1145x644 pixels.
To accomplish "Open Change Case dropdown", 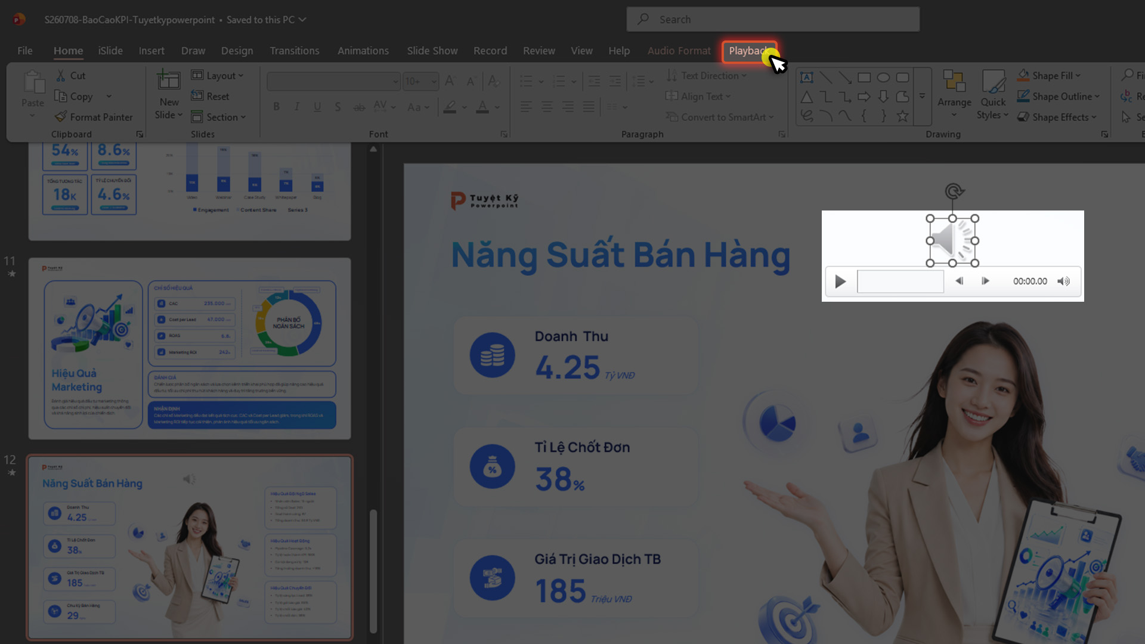I will [418, 107].
